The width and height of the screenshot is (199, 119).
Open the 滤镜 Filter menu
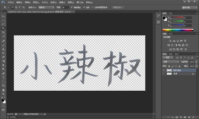[x=62, y=2]
